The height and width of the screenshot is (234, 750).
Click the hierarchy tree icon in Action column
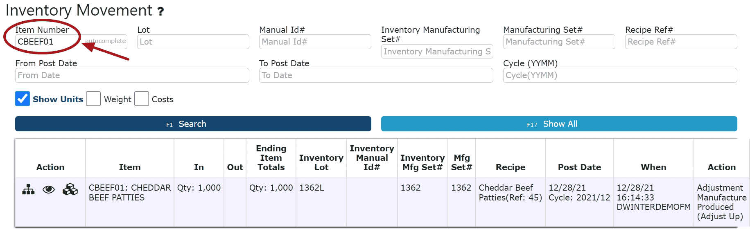[x=28, y=189]
